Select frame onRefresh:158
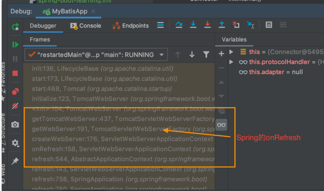Image resolution: width=324 pixels, height=191 pixels. (x=119, y=149)
